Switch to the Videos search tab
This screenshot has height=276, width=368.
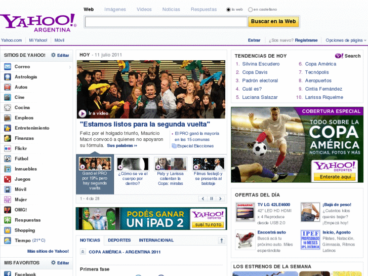144,10
